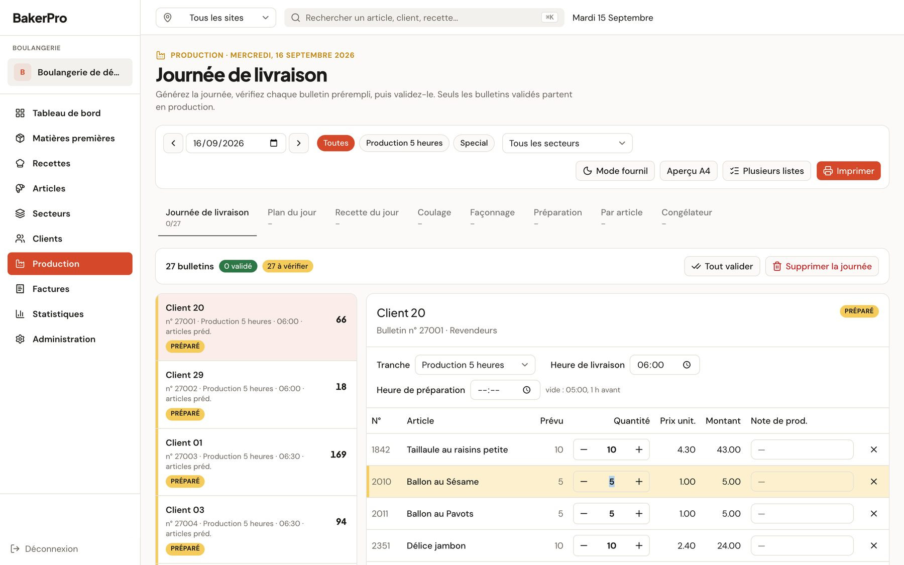Viewport: 904px width, 565px height.
Task: Open Tous les sites dropdown
Action: 216,18
